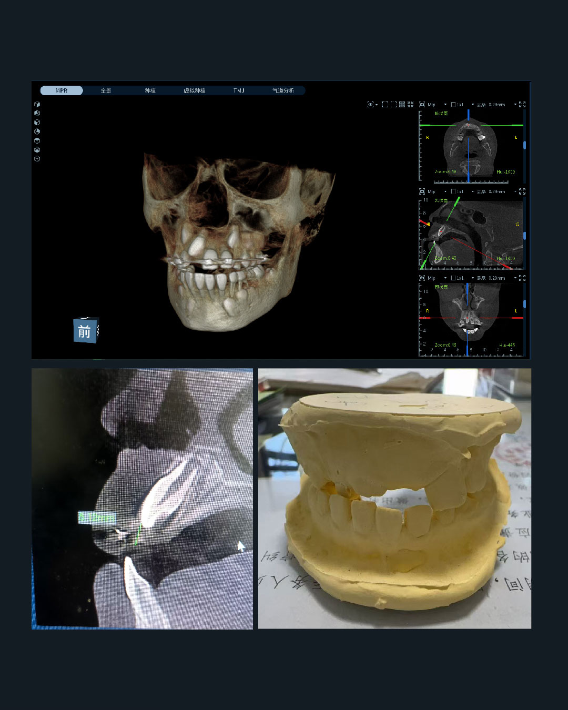Open slice thickness 0.20mm dropdown, sagittal view
The width and height of the screenshot is (568, 710).
coord(515,191)
